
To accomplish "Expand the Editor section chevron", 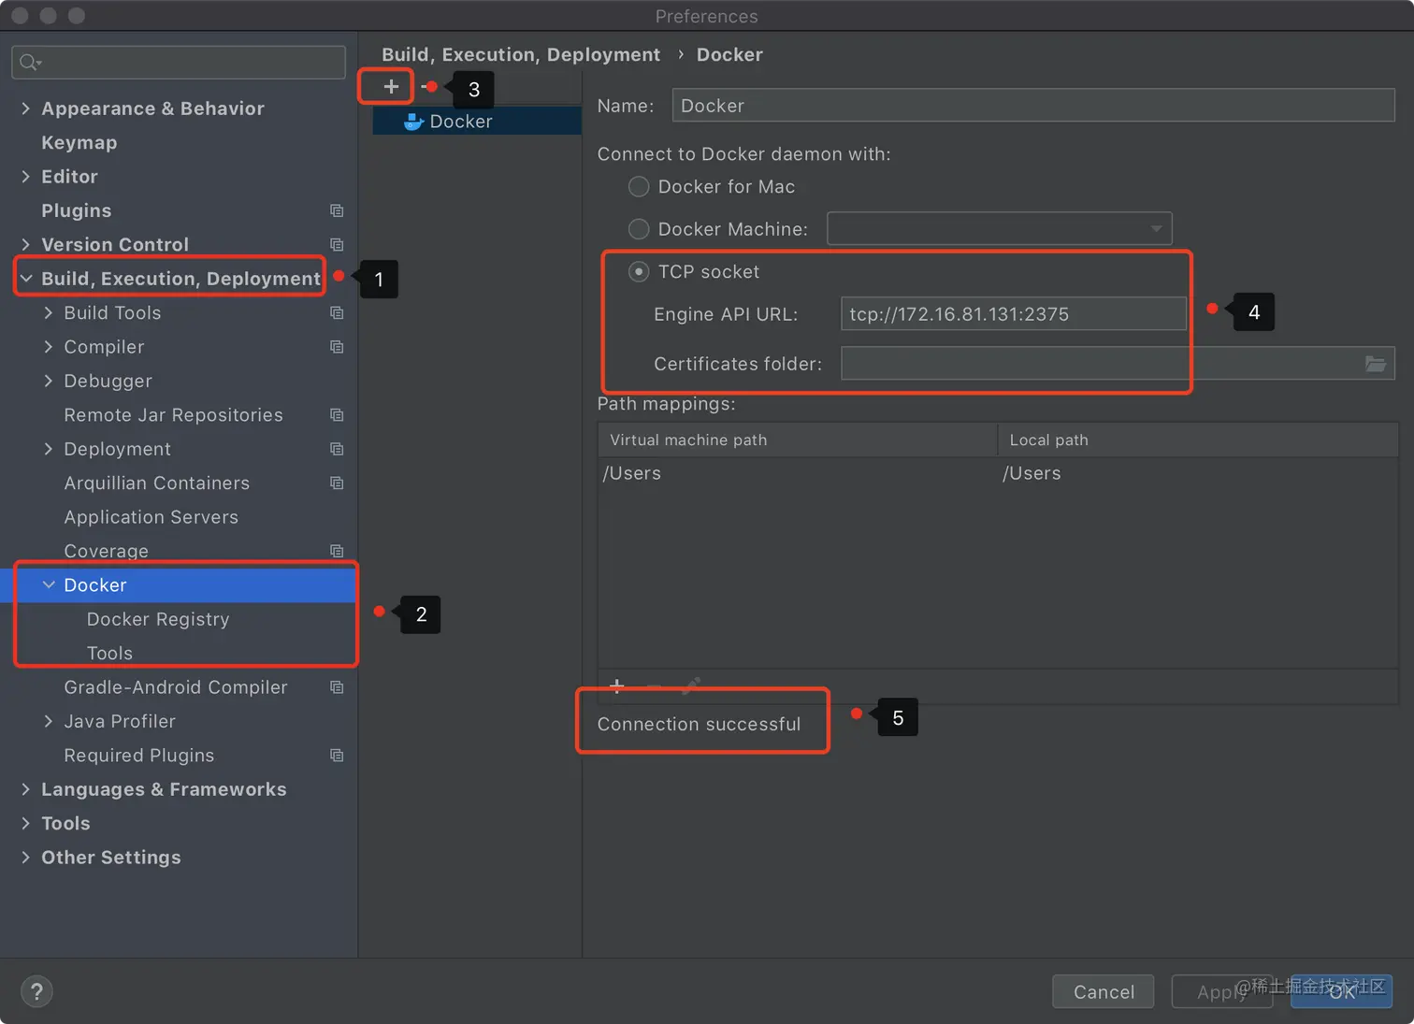I will 25,177.
